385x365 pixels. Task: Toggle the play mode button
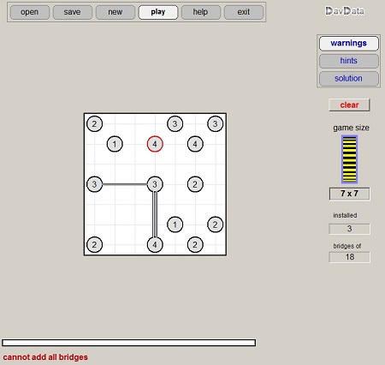coord(158,12)
